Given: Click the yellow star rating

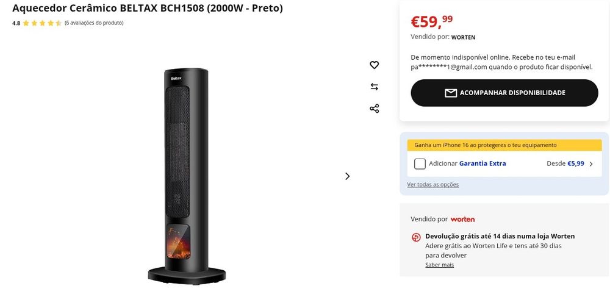Looking at the screenshot, I should point(42,23).
